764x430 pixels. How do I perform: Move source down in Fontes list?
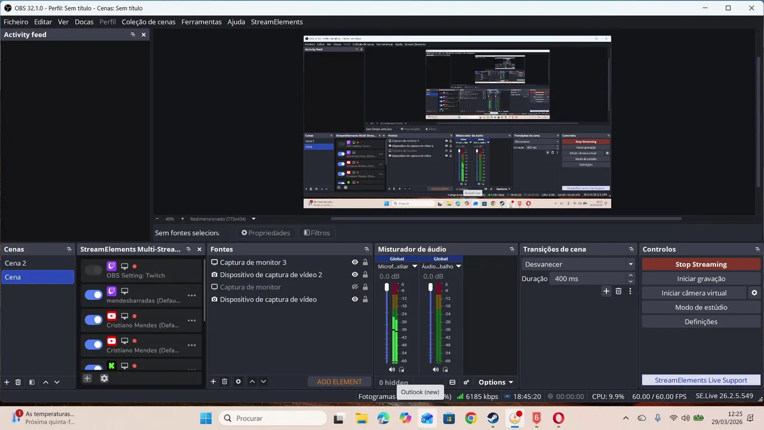263,382
